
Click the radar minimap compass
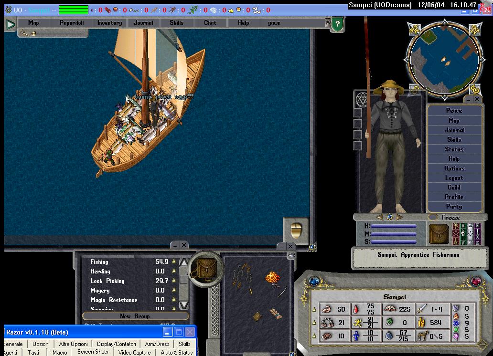click(x=445, y=59)
